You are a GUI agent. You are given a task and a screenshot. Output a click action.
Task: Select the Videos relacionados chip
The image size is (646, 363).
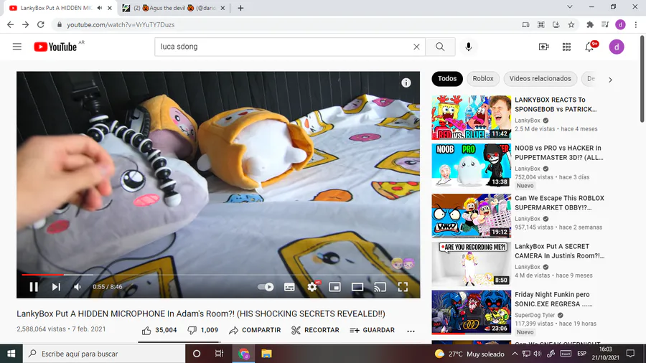(540, 79)
